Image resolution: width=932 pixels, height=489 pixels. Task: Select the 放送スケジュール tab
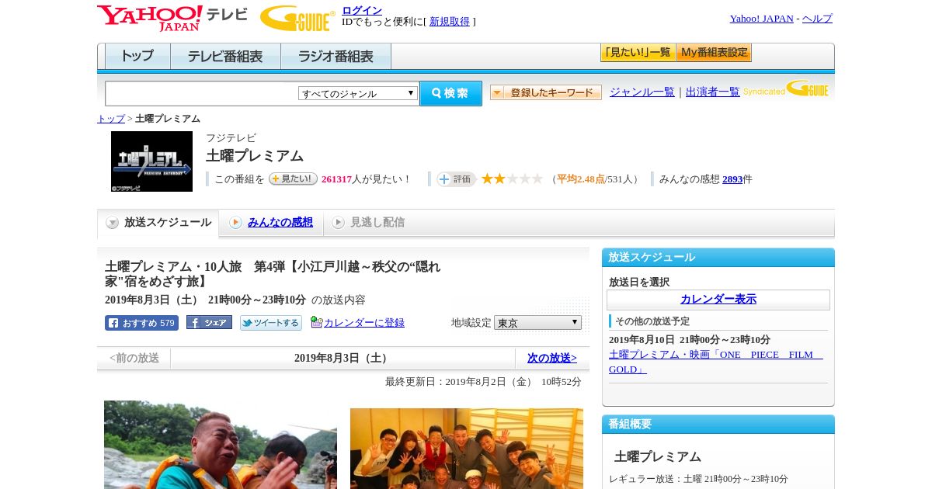(158, 223)
